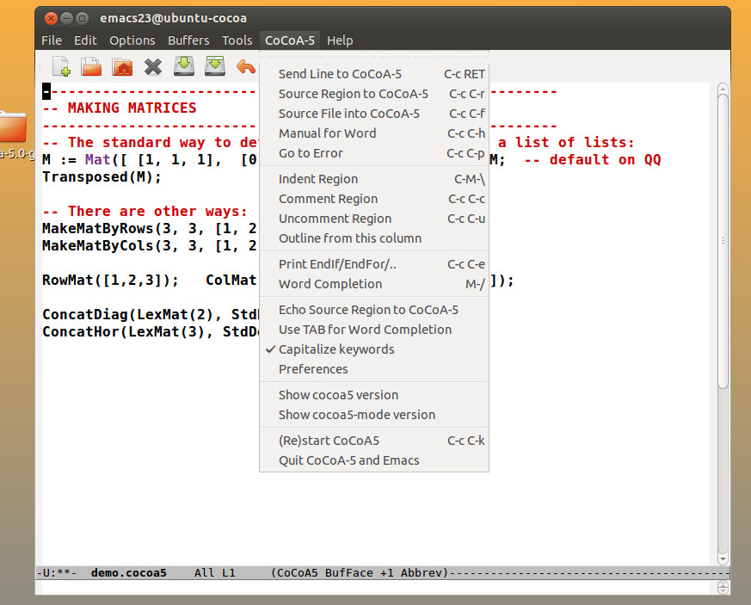Open the File menu
751x605 pixels.
(x=52, y=40)
